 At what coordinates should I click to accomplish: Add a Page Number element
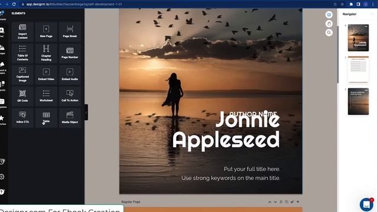[70, 53]
